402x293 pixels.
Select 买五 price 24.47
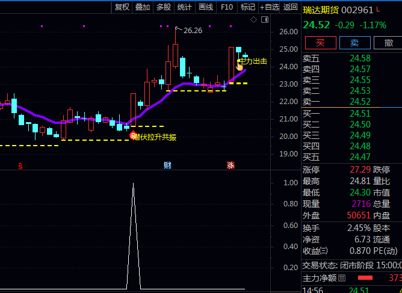360,157
